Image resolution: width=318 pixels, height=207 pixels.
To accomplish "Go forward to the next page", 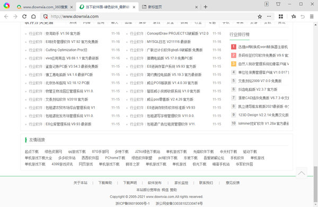I will [15, 16].
